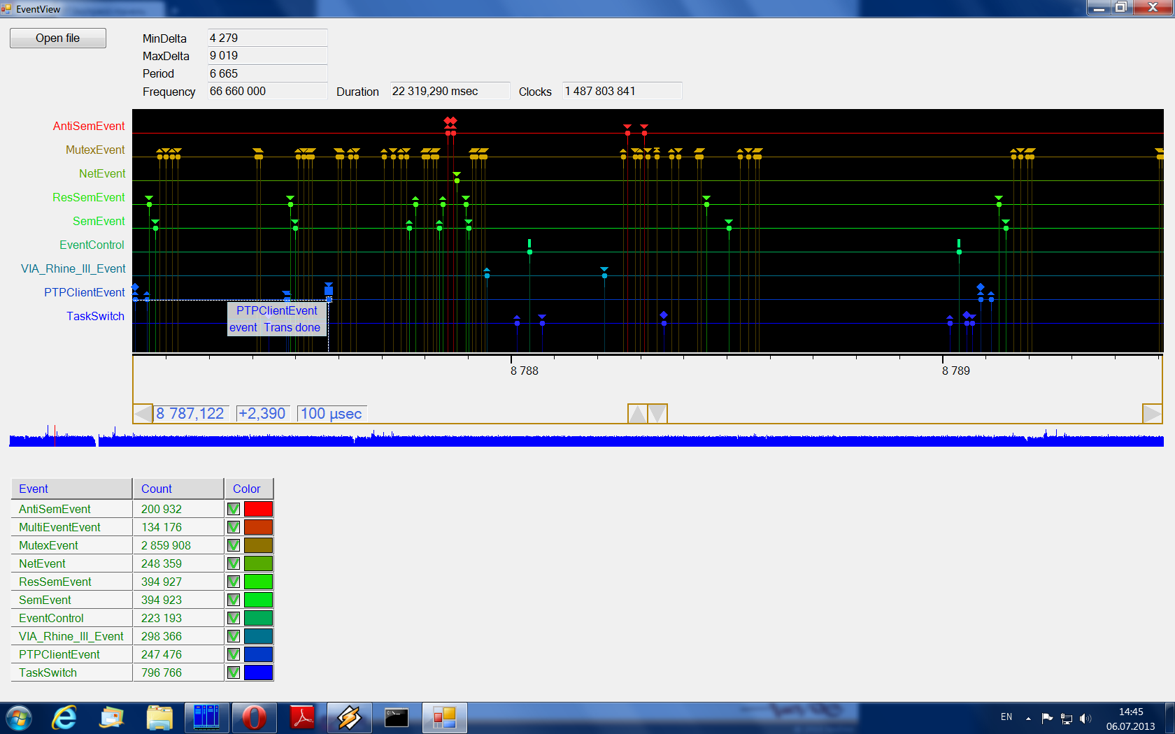Image resolution: width=1175 pixels, height=734 pixels.
Task: Show hidden system tray icons
Action: point(1028,718)
